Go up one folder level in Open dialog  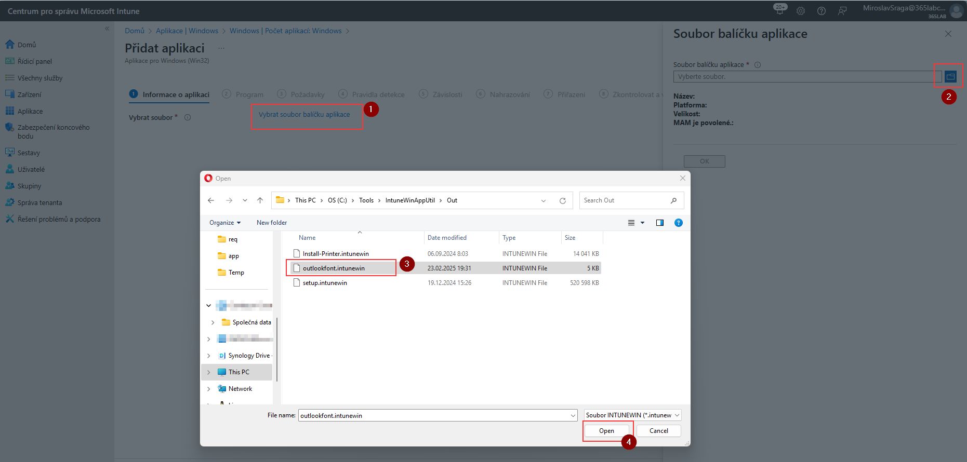[x=260, y=200]
